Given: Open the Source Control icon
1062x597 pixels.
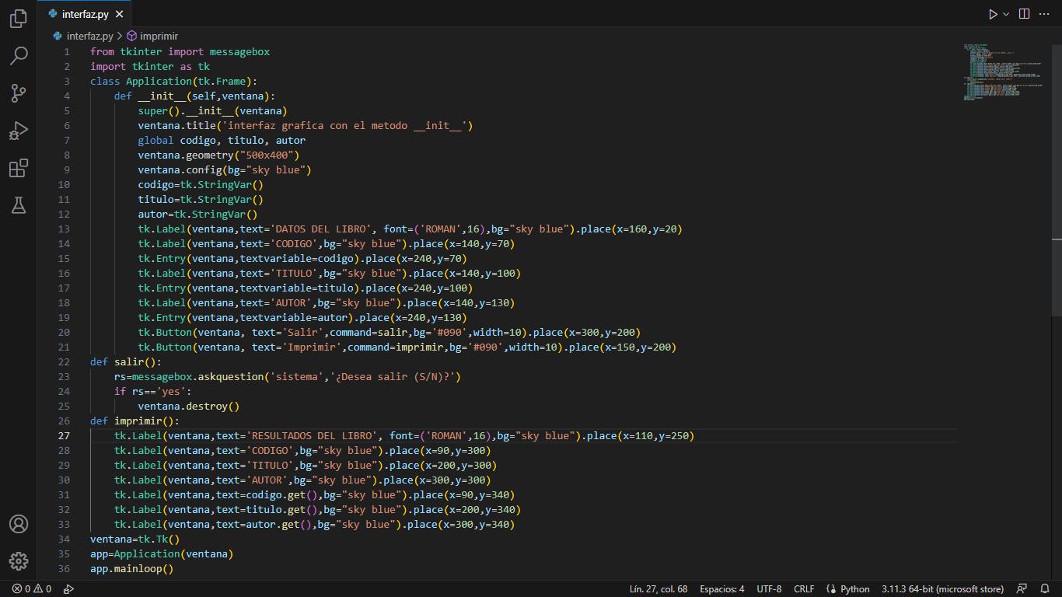Looking at the screenshot, I should click(x=18, y=93).
